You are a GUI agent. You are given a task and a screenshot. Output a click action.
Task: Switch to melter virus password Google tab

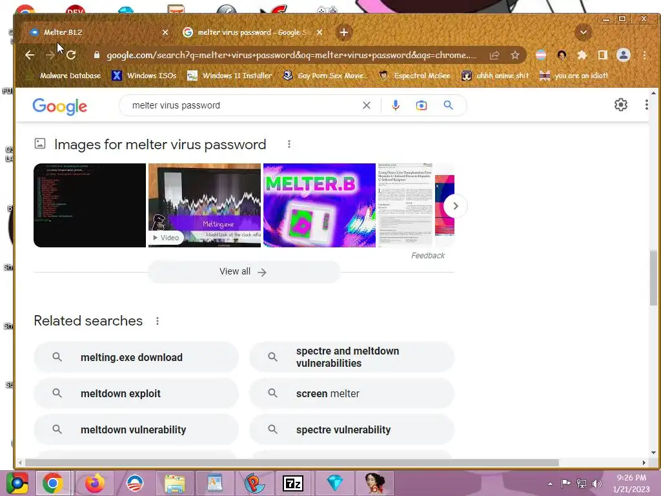click(253, 32)
